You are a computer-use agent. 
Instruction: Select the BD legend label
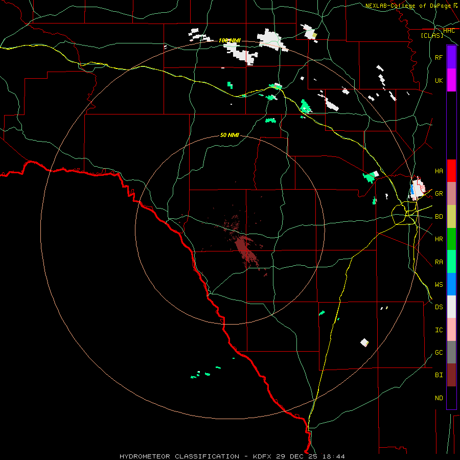coord(439,217)
